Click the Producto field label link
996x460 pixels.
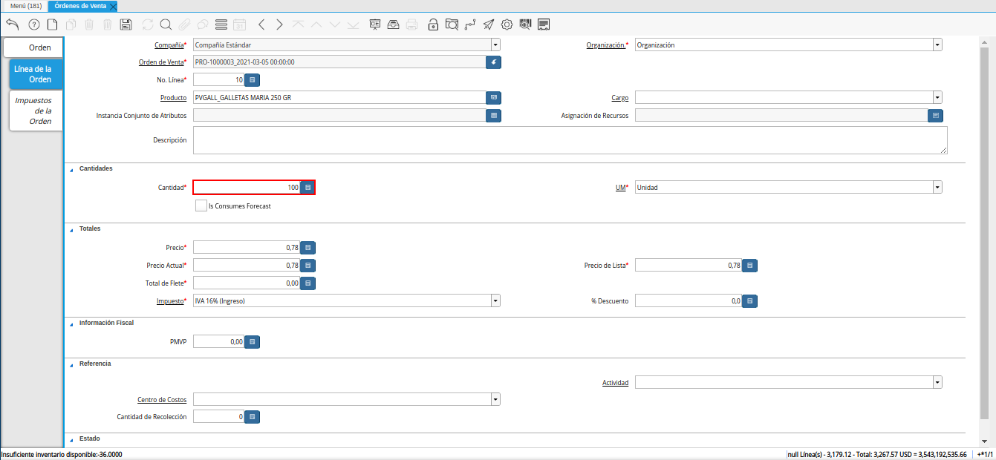click(173, 98)
